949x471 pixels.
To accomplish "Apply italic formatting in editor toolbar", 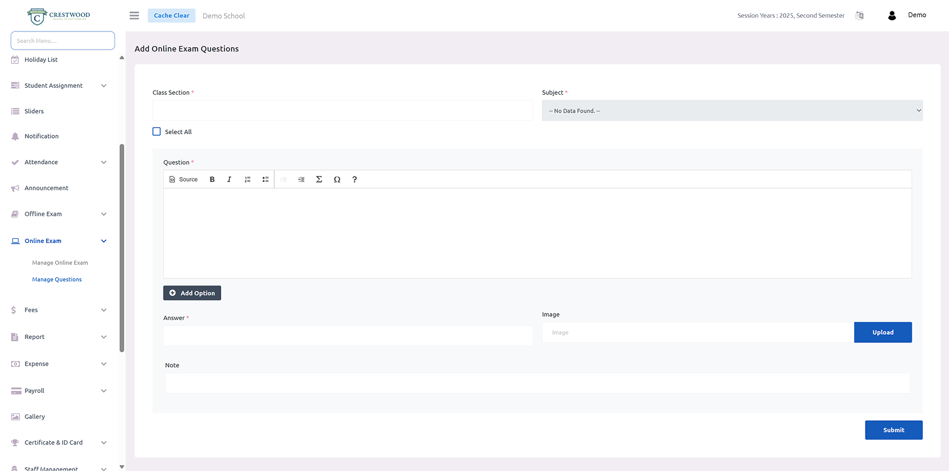I will click(229, 180).
